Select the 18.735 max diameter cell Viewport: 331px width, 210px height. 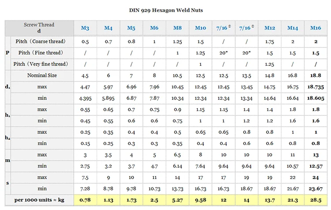pyautogui.click(x=316, y=87)
